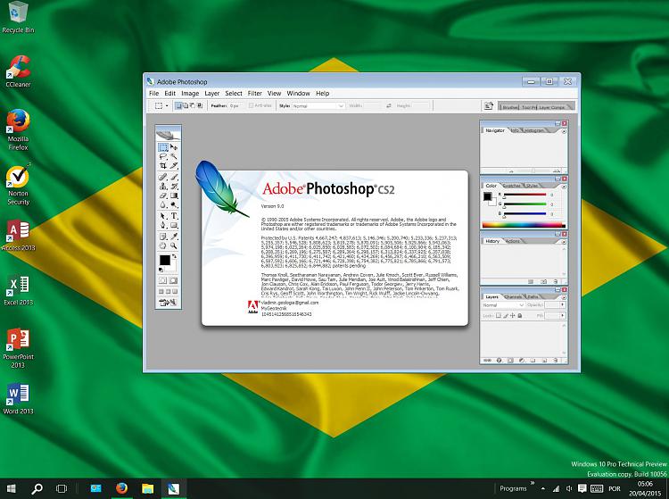Choose Add to Selection mode
Image resolution: width=669 pixels, height=499 pixels.
click(186, 105)
